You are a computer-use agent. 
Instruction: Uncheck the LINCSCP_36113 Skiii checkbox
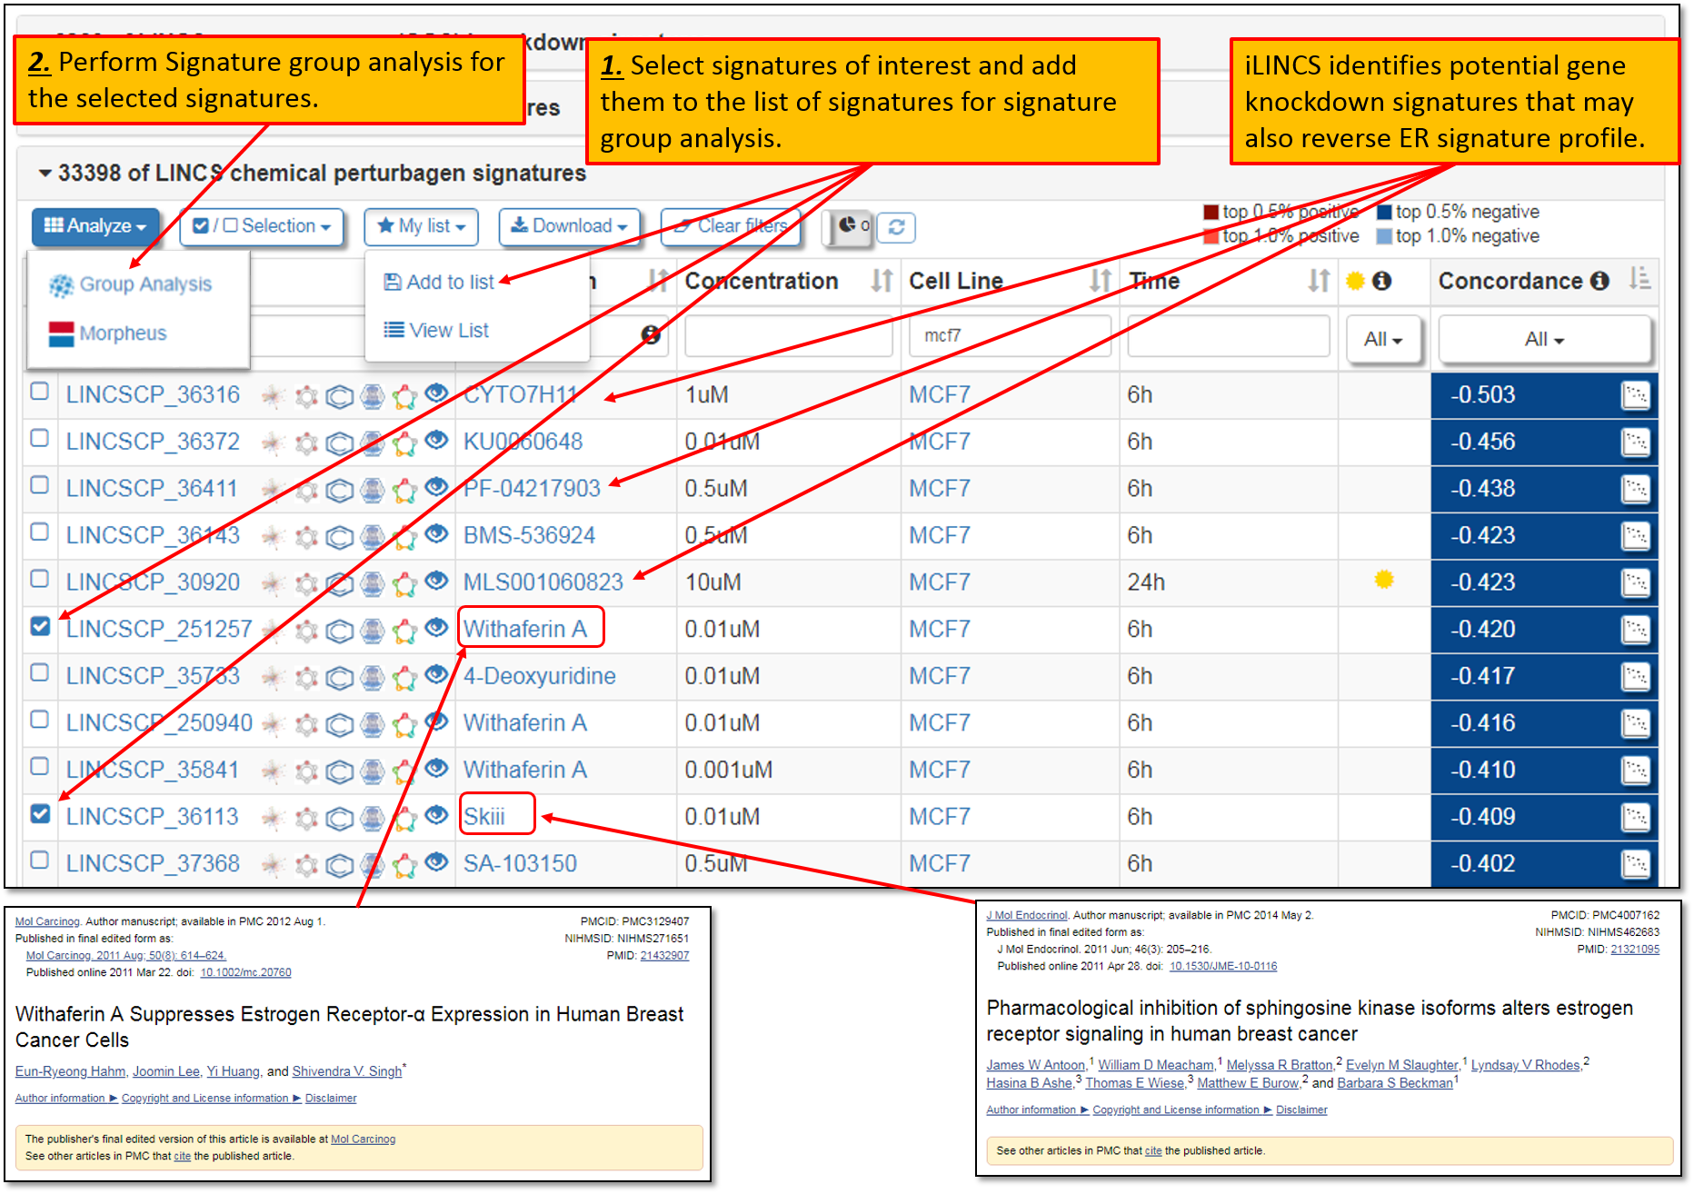point(40,813)
